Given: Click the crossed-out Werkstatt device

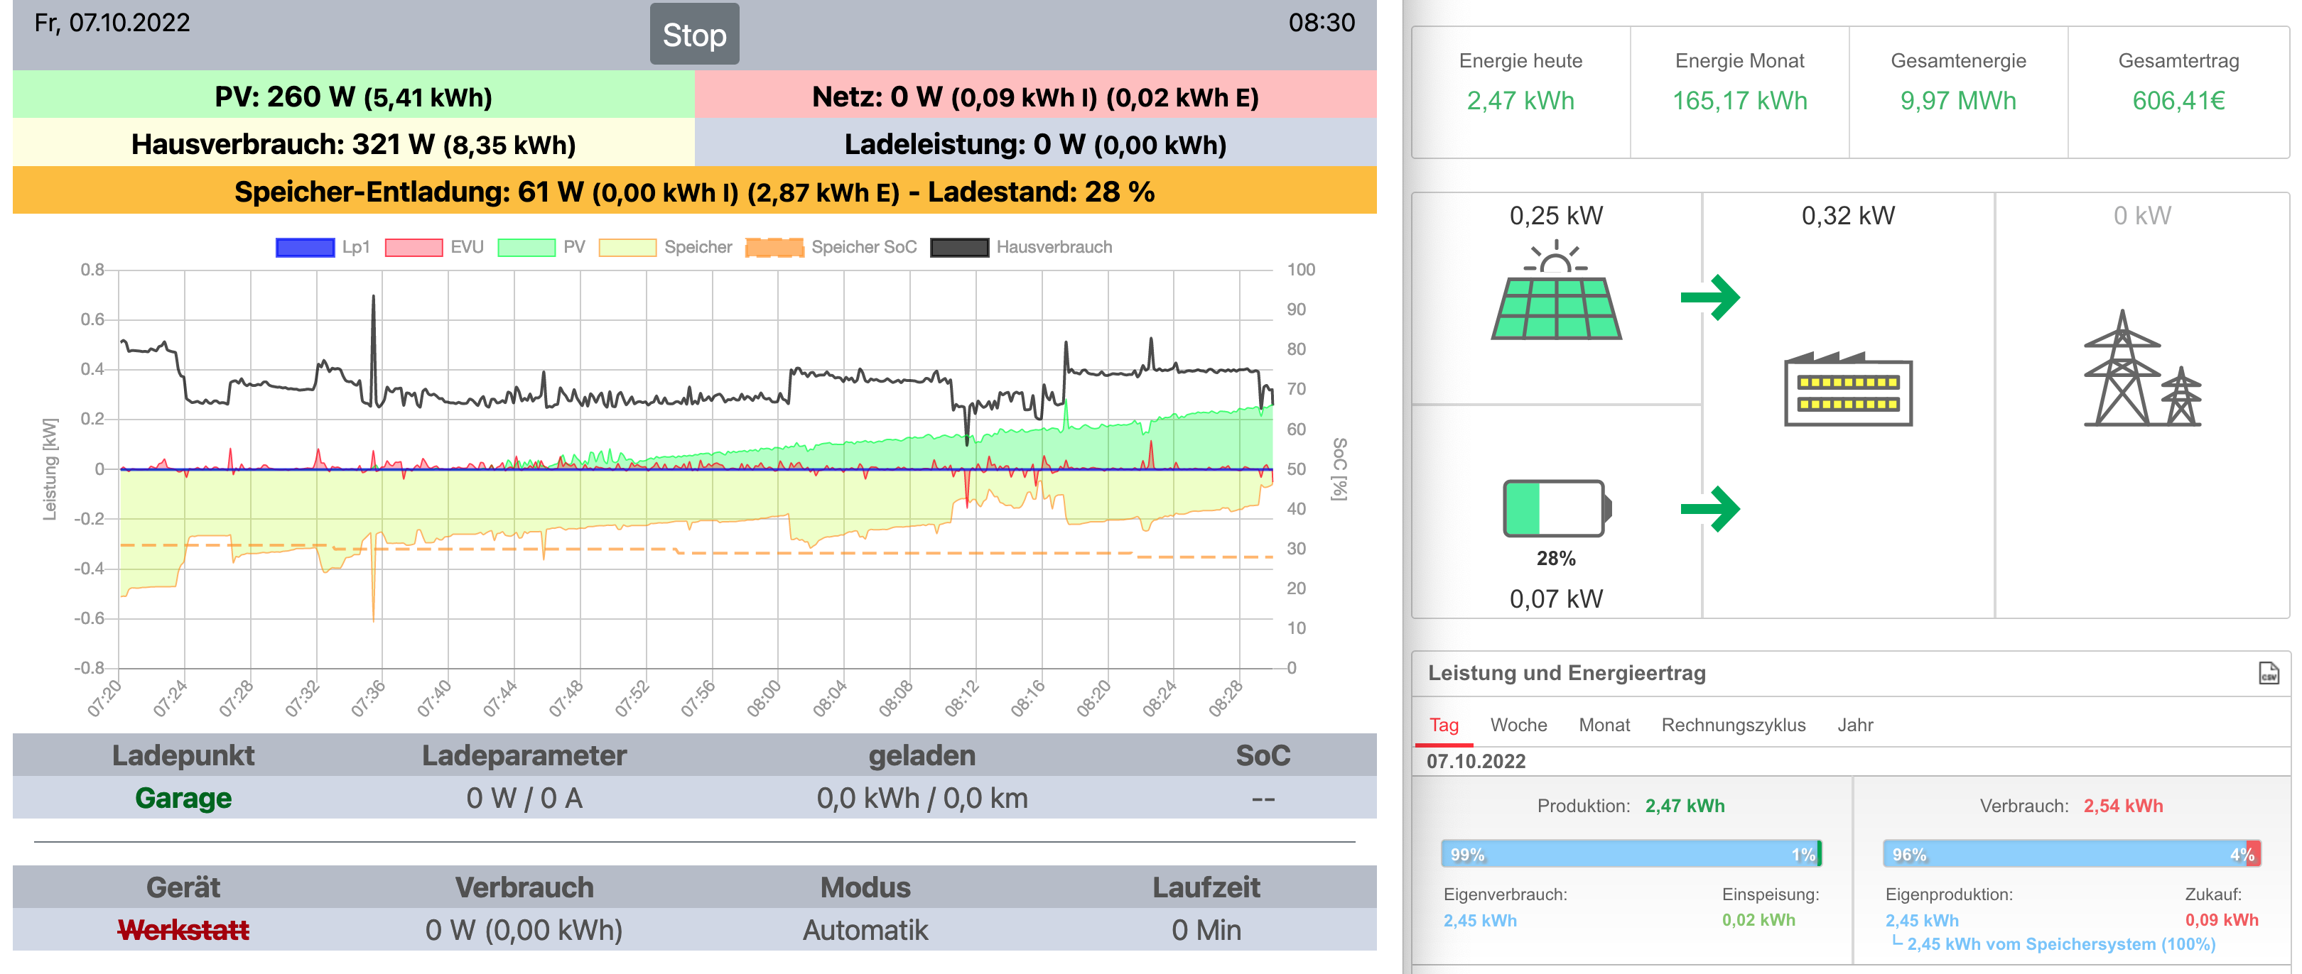Looking at the screenshot, I should coord(183,930).
